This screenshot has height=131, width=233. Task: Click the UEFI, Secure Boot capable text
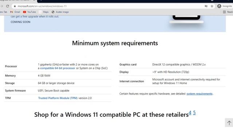(54, 91)
